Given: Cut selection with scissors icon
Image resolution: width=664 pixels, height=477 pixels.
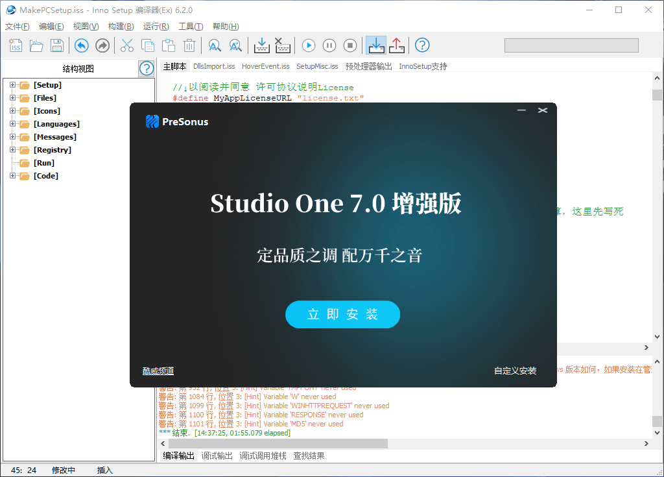Looking at the screenshot, I should point(127,45).
